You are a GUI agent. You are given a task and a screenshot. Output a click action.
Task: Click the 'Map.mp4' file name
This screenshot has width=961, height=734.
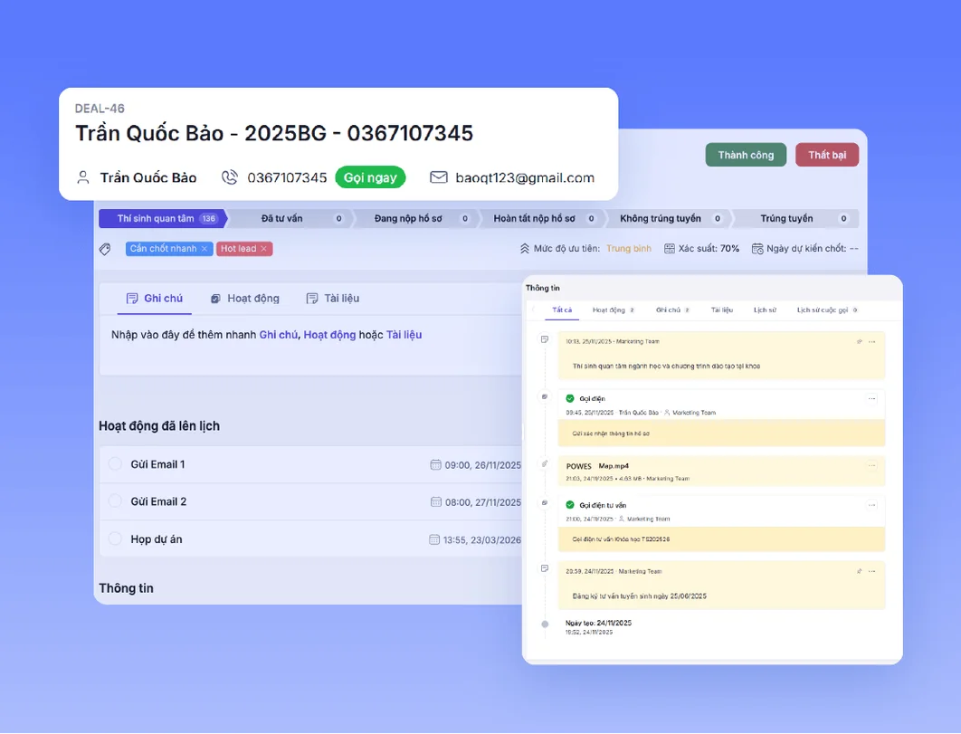(614, 466)
